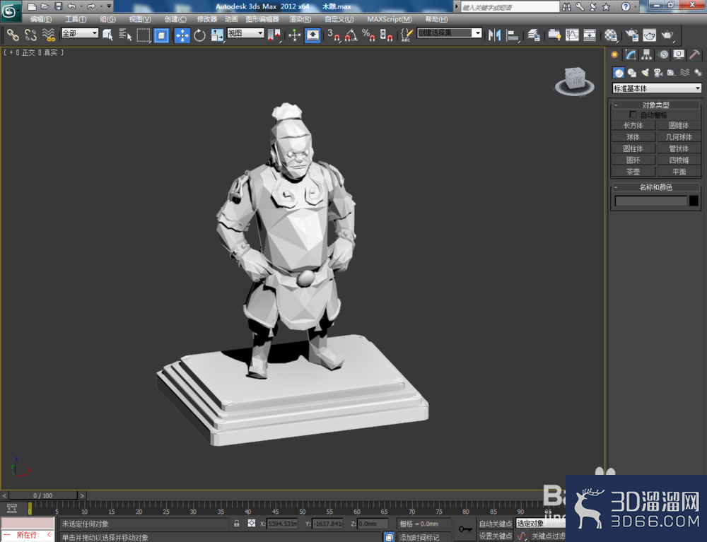The height and width of the screenshot is (542, 707).
Task: Open the 工具(T) menu
Action: [76, 19]
